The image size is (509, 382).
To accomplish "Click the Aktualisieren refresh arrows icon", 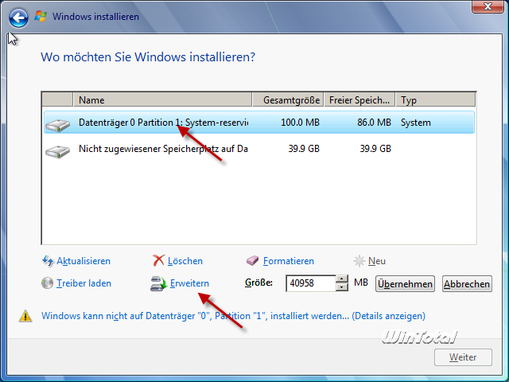I will point(48,261).
